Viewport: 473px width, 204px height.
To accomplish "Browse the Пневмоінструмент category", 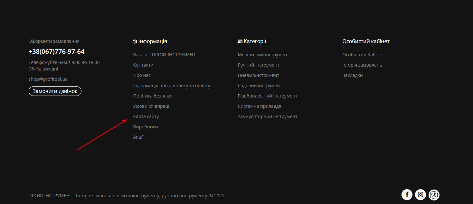I will click(259, 75).
